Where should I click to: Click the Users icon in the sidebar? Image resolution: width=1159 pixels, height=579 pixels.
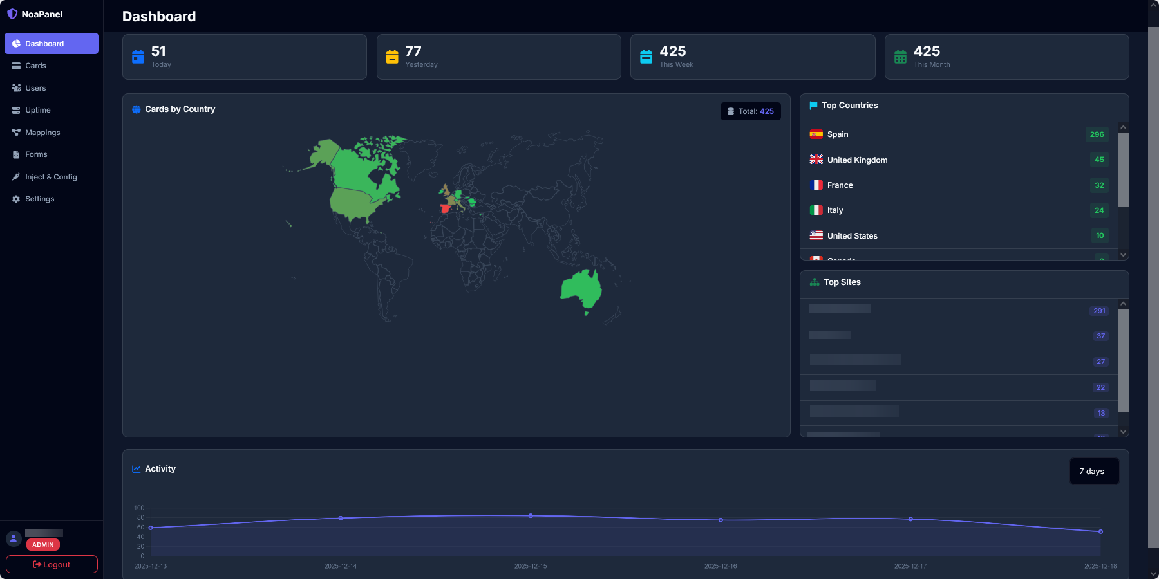point(16,88)
